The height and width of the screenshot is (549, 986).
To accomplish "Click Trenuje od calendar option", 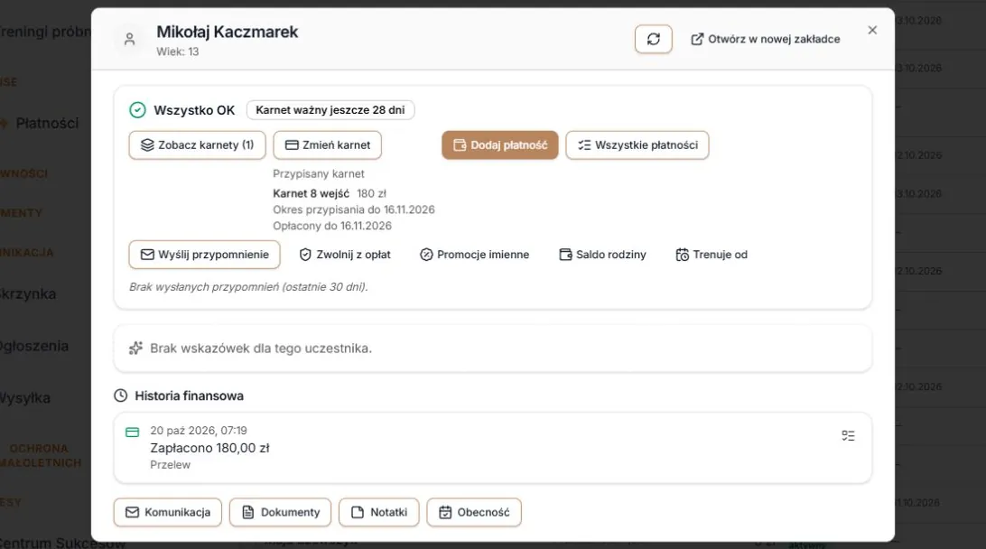I will [x=712, y=255].
